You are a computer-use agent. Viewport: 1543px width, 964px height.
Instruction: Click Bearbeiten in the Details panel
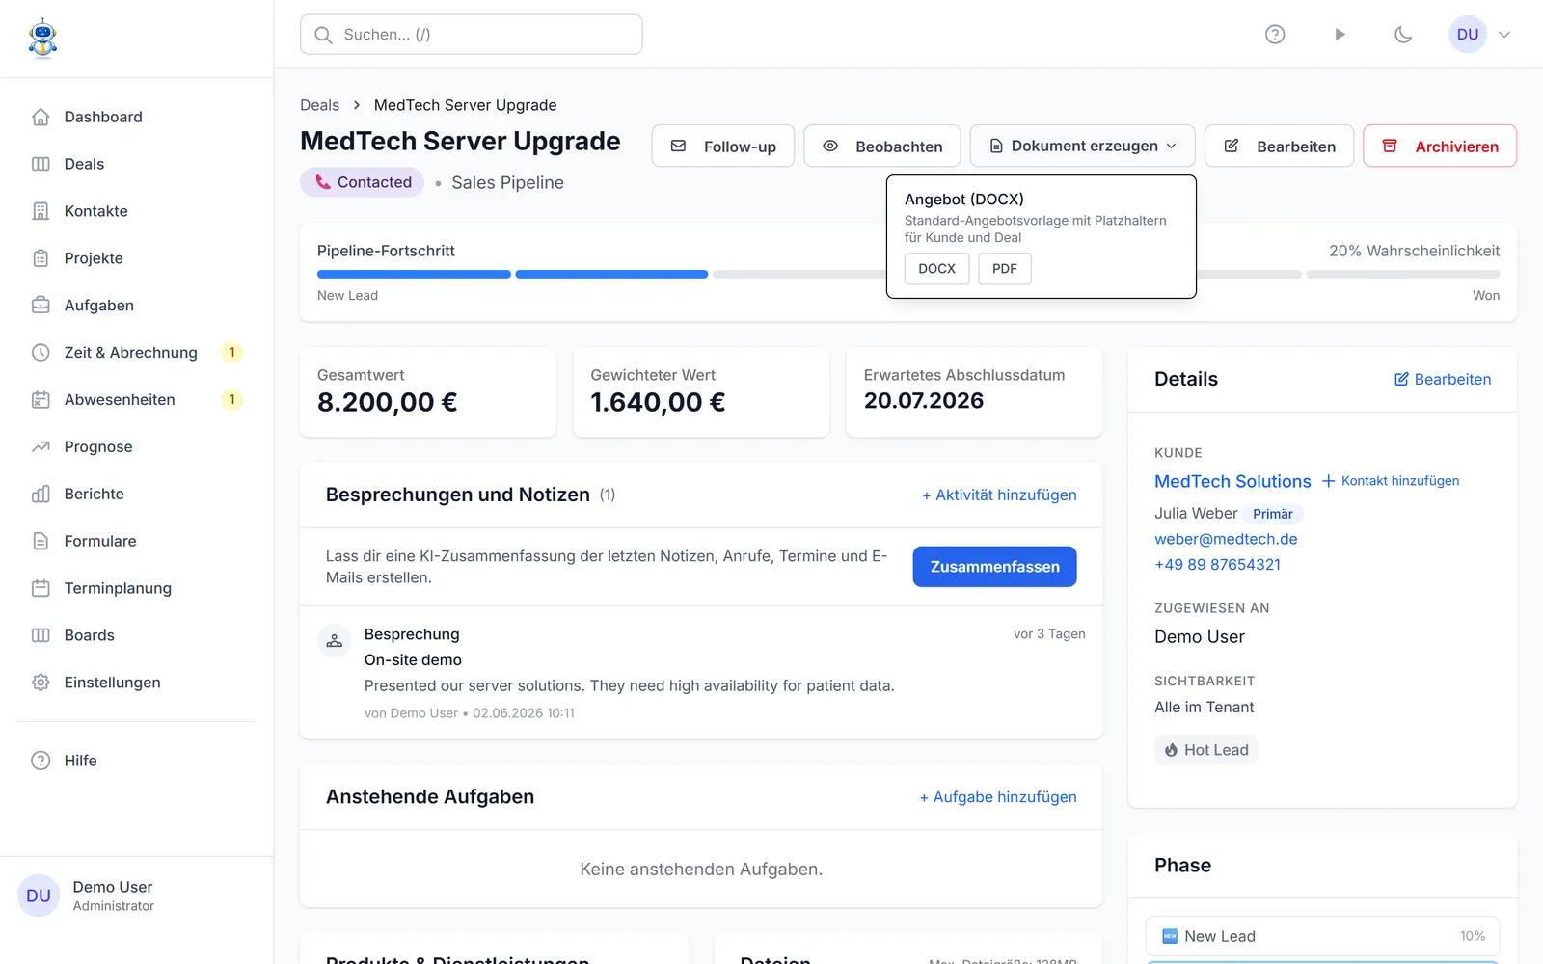pos(1443,380)
